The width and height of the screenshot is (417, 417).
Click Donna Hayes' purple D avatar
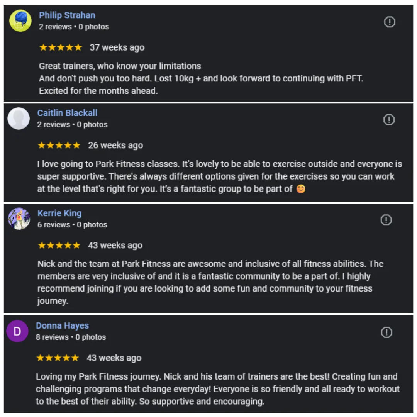[x=17, y=331]
